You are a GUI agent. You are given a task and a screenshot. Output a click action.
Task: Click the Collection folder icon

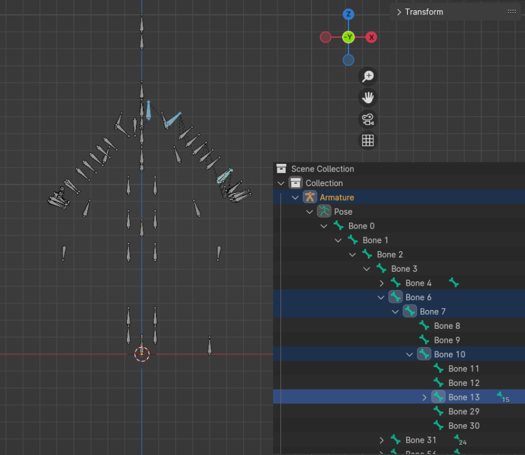pyautogui.click(x=295, y=183)
